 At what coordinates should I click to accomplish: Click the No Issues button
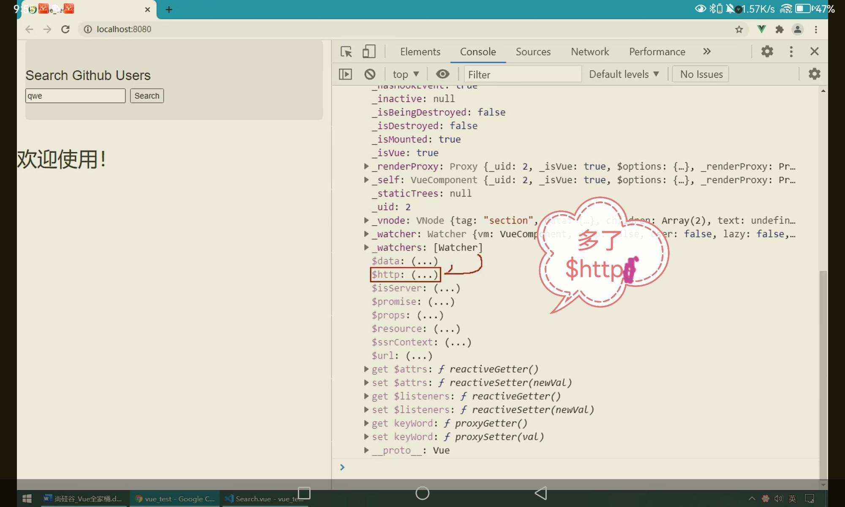[701, 74]
